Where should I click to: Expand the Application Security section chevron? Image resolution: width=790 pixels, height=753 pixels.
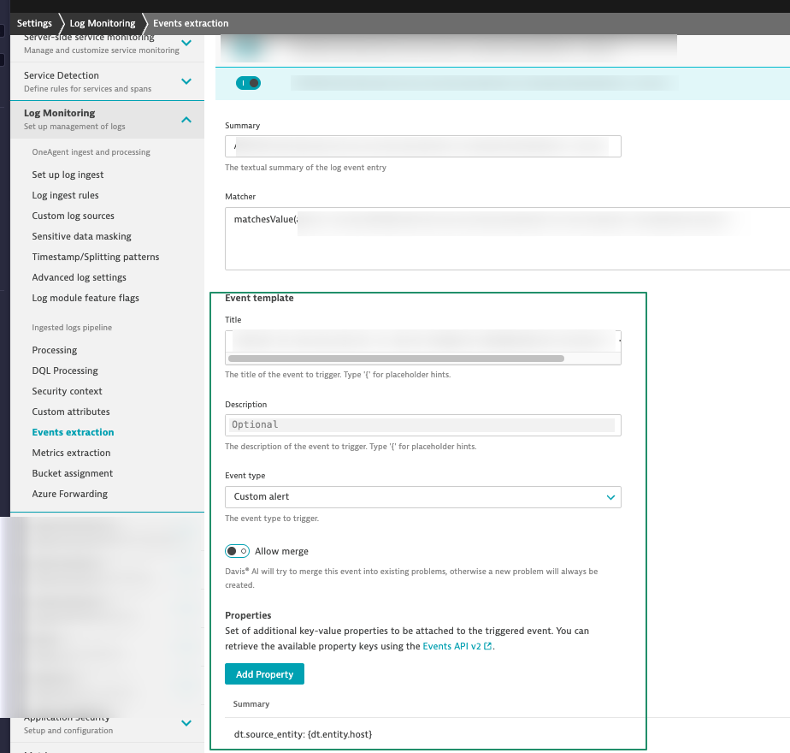(x=186, y=723)
